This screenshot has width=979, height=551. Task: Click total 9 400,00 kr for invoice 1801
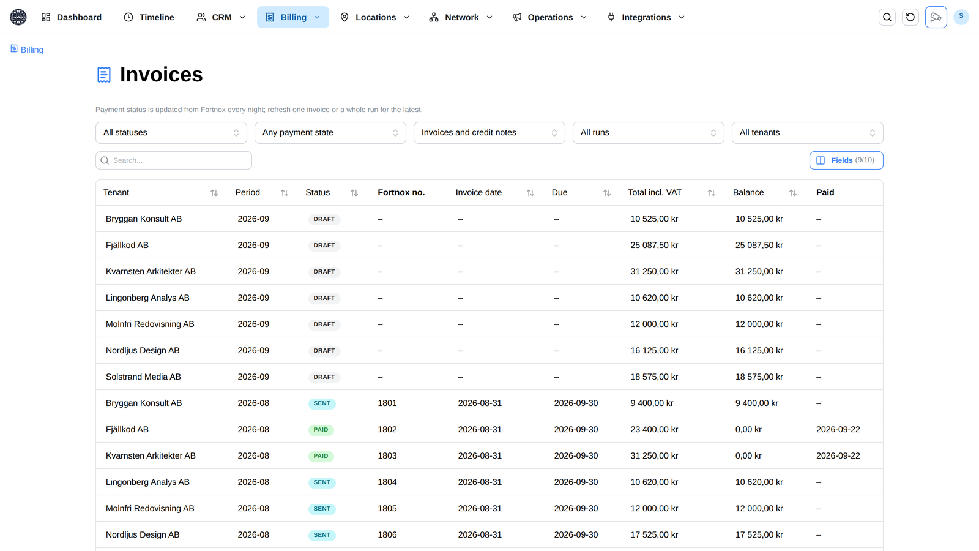pos(652,403)
